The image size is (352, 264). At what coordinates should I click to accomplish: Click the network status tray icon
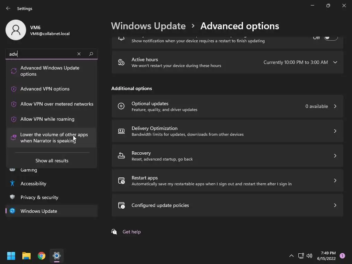coord(301,256)
